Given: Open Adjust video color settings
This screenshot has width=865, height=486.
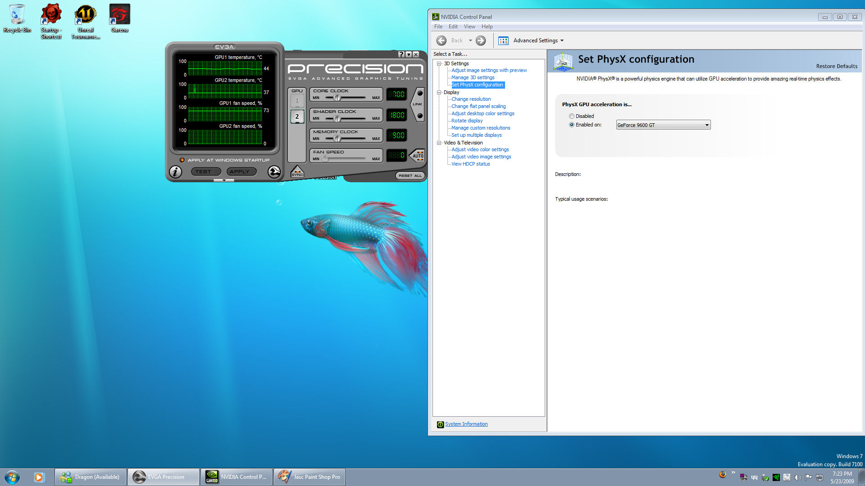Looking at the screenshot, I should pos(480,149).
